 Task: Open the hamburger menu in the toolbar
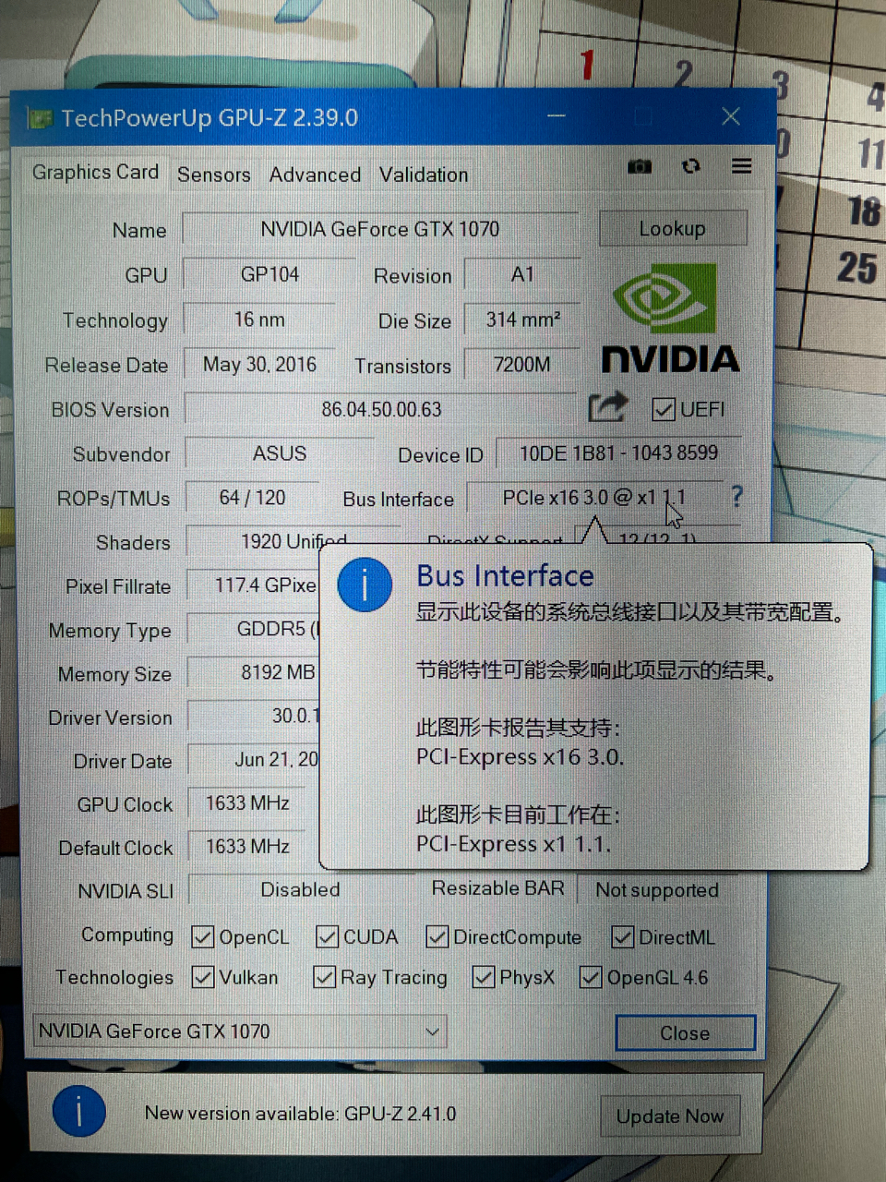pyautogui.click(x=742, y=166)
